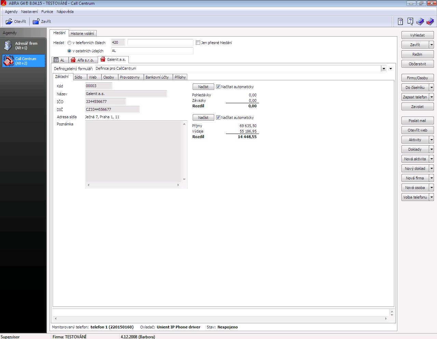The height and width of the screenshot is (339, 437).
Task: Open the Funkce menu
Action: 47,12
